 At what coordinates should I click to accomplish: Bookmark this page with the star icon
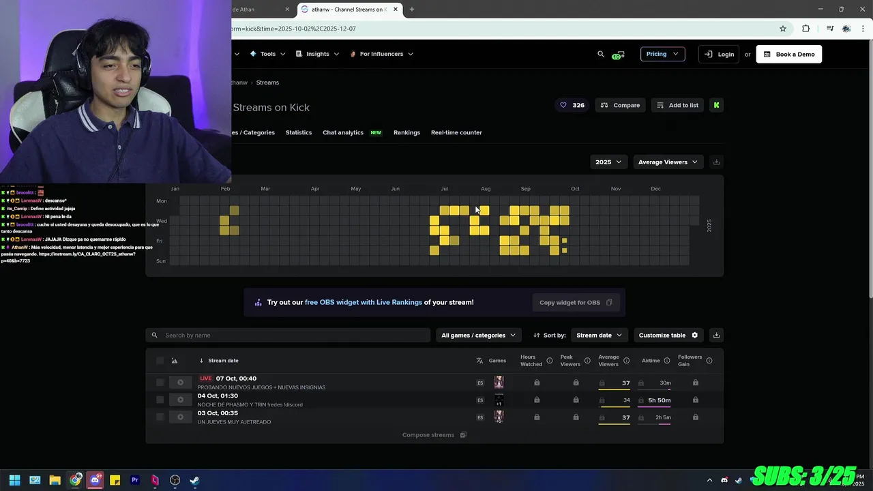coord(783,29)
